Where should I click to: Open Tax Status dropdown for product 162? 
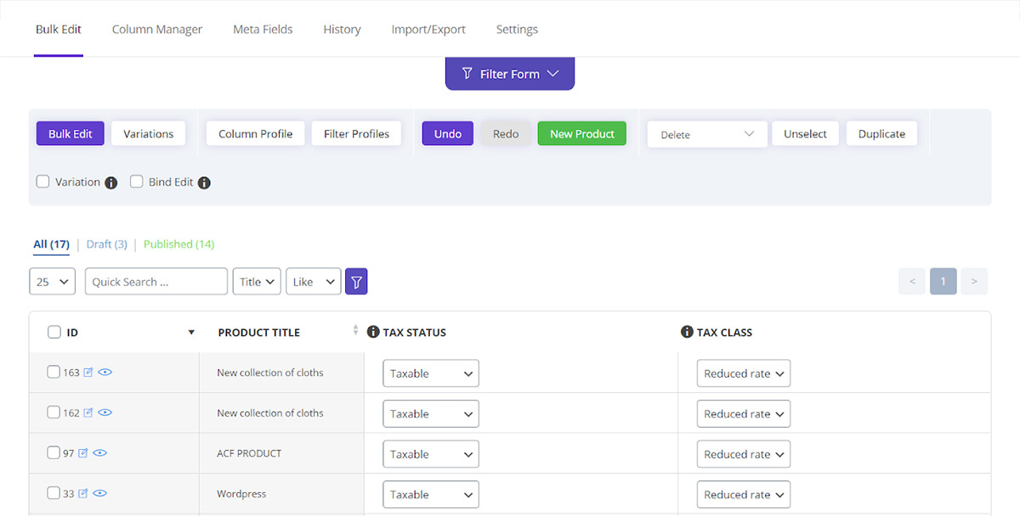point(431,414)
